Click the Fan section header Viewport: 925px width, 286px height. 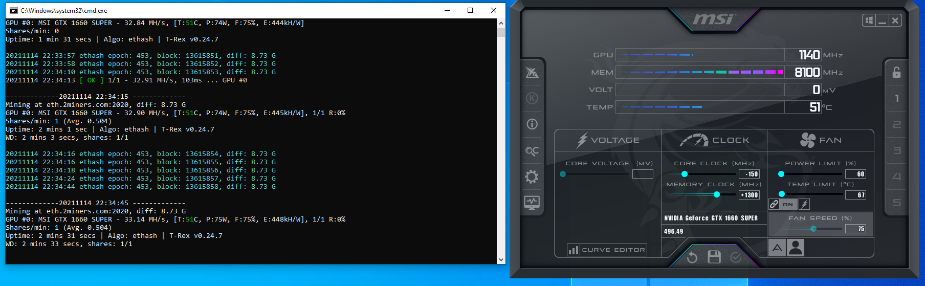[x=821, y=140]
